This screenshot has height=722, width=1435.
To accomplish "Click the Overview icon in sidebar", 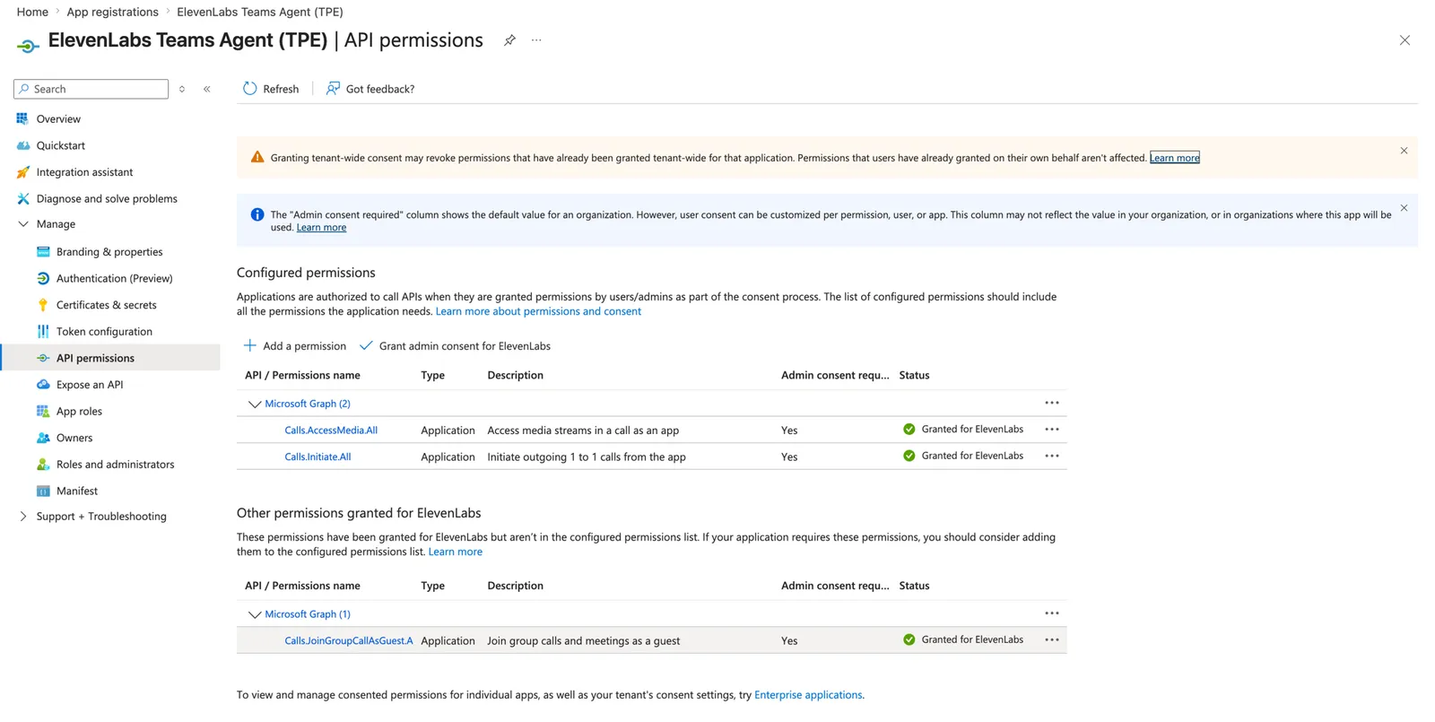I will (x=22, y=118).
